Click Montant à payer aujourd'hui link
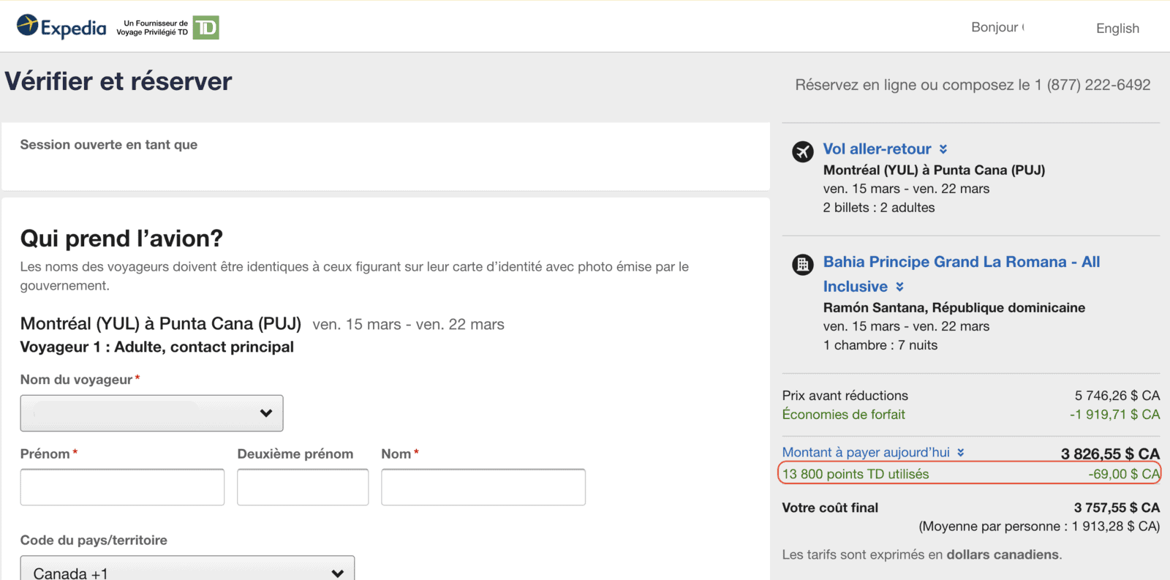This screenshot has width=1170, height=580. tap(866, 453)
